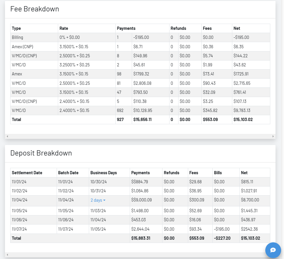Screen dimensions: 284x259
Task: Open the chat support bubble icon
Action: pyautogui.click(x=273, y=250)
